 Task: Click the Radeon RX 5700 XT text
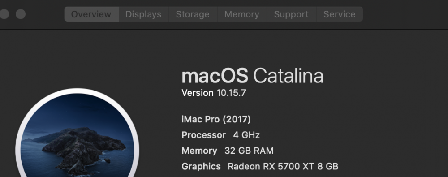pos(271,166)
